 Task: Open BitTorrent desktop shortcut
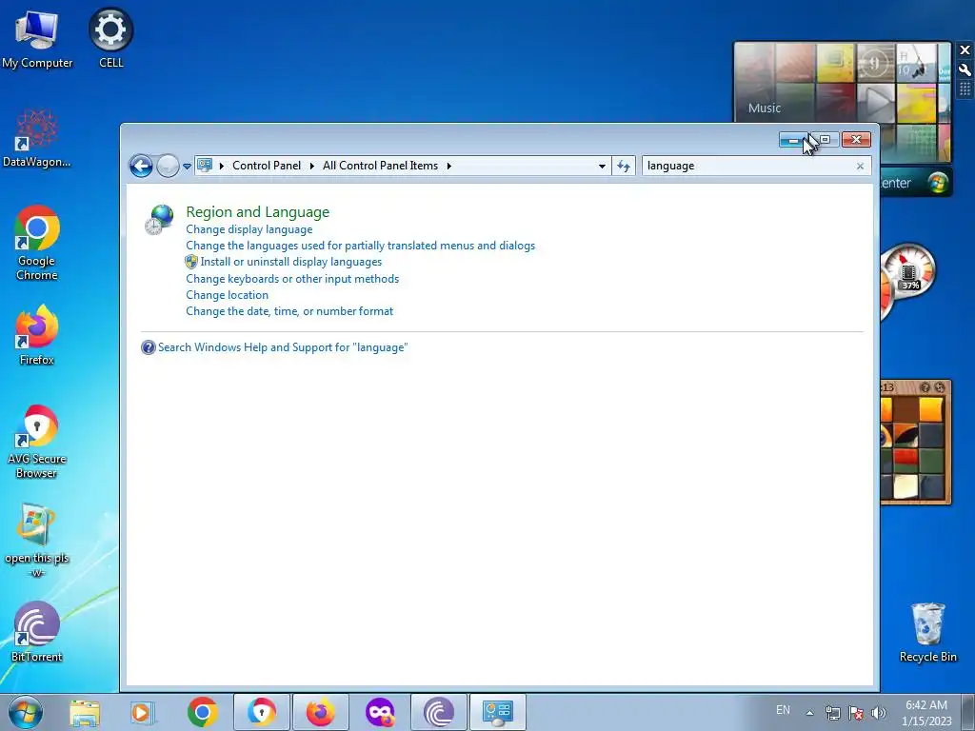click(x=37, y=632)
